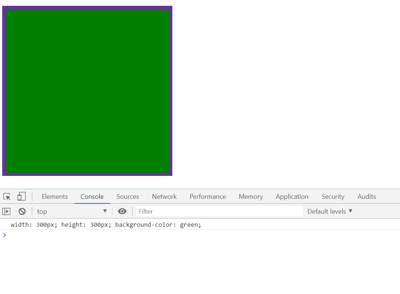Focus the console Filter field
Screen dimensions: 400x294
219,212
